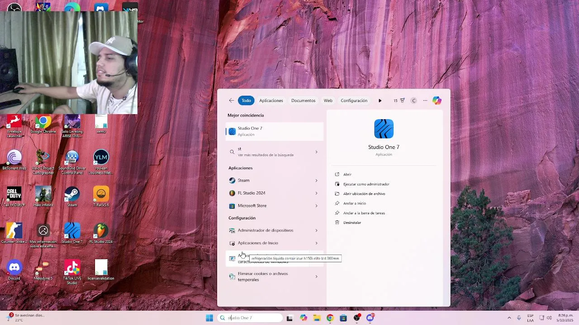
Task: Expand Administrador de dispositivos chevron
Action: pyautogui.click(x=316, y=230)
